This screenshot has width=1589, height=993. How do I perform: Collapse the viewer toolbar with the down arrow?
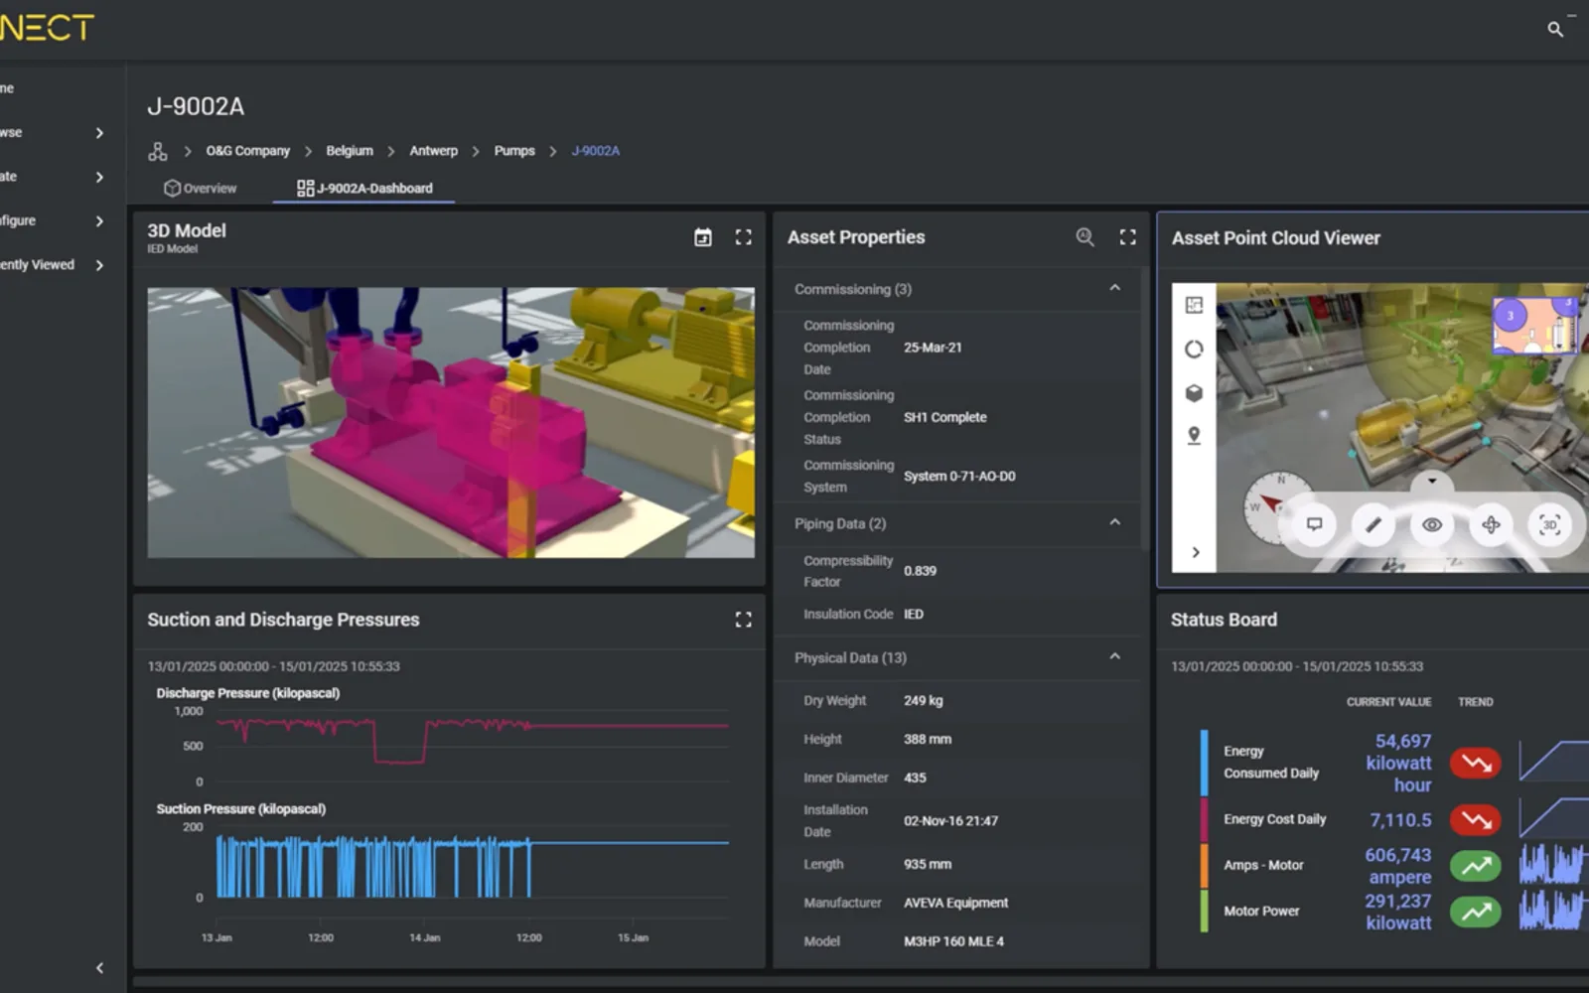tap(1432, 482)
